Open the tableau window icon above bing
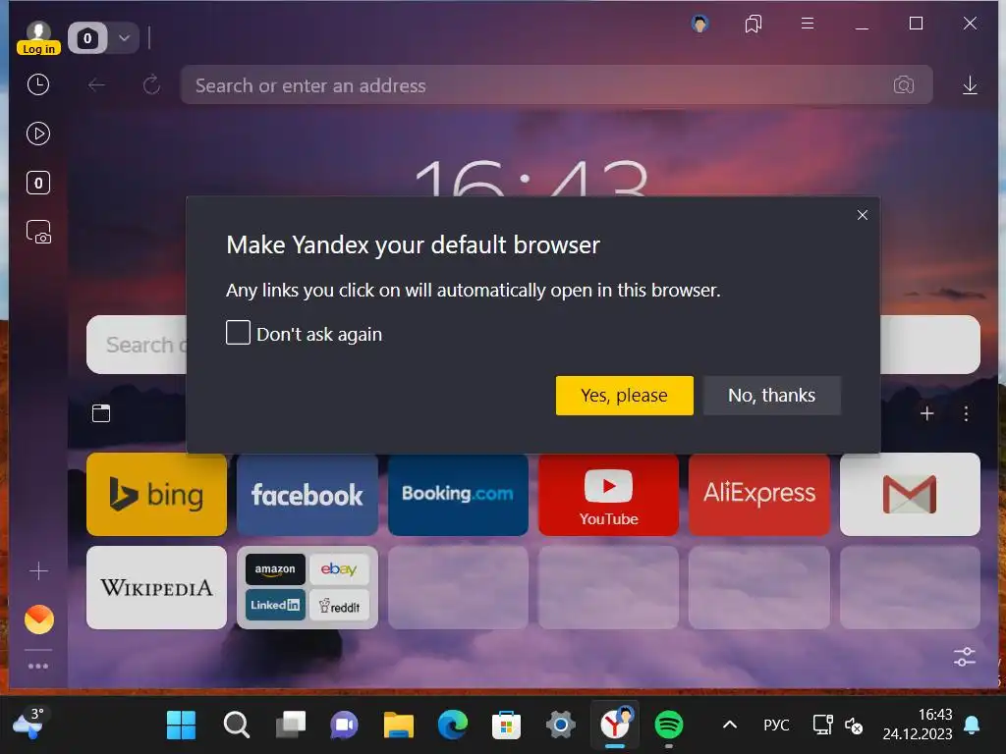The image size is (1006, 754). (101, 413)
